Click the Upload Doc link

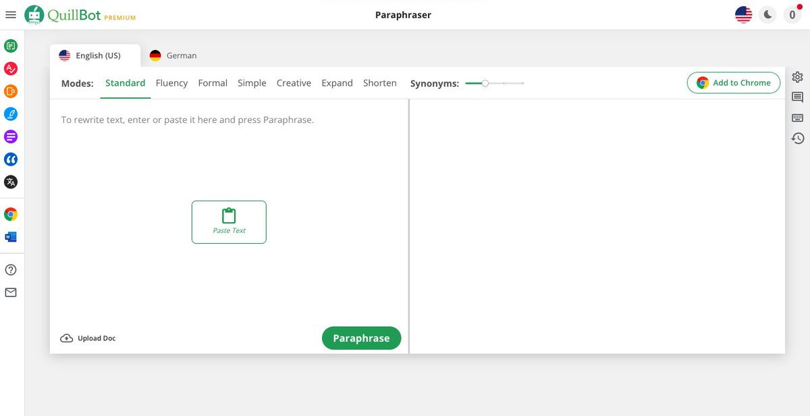click(x=88, y=338)
